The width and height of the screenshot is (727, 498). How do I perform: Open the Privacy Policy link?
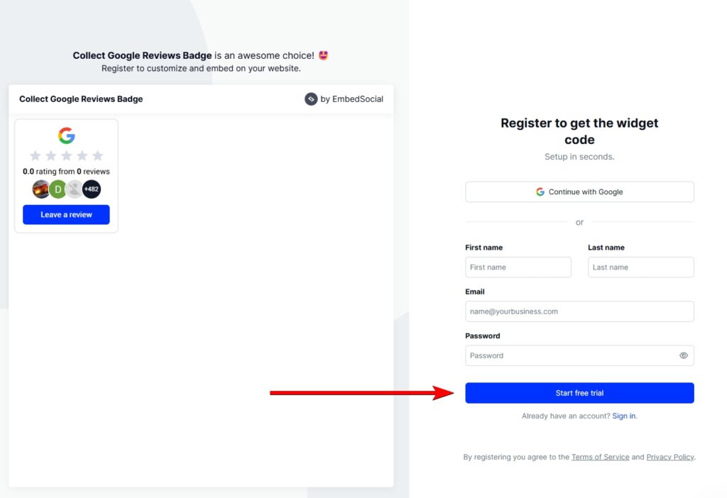pyautogui.click(x=670, y=457)
